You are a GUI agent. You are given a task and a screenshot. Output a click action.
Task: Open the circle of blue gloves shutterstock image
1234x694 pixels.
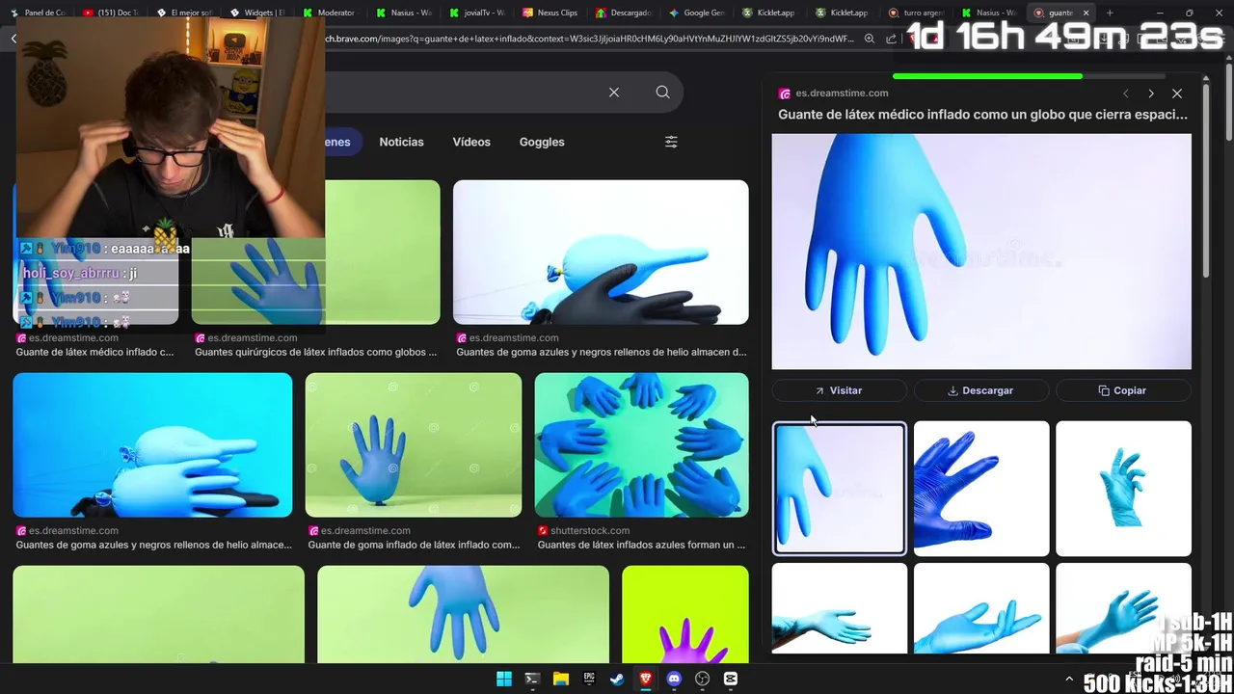[x=641, y=444]
